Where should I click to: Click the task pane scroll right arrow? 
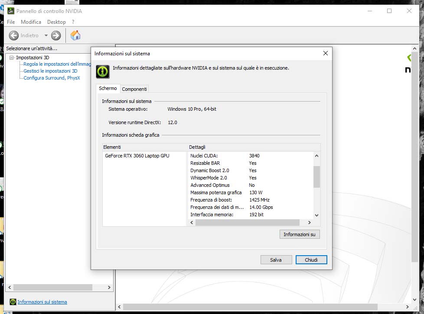(109, 287)
